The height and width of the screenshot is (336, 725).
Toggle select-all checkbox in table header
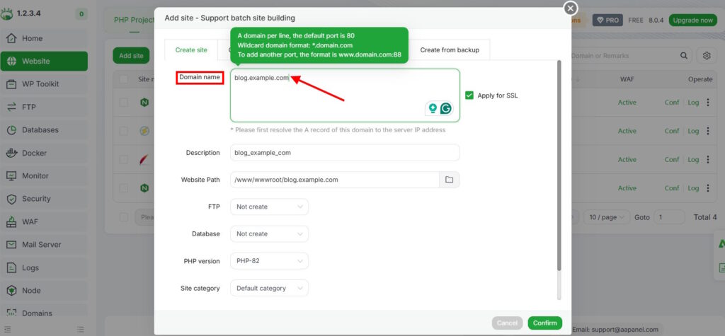click(124, 79)
